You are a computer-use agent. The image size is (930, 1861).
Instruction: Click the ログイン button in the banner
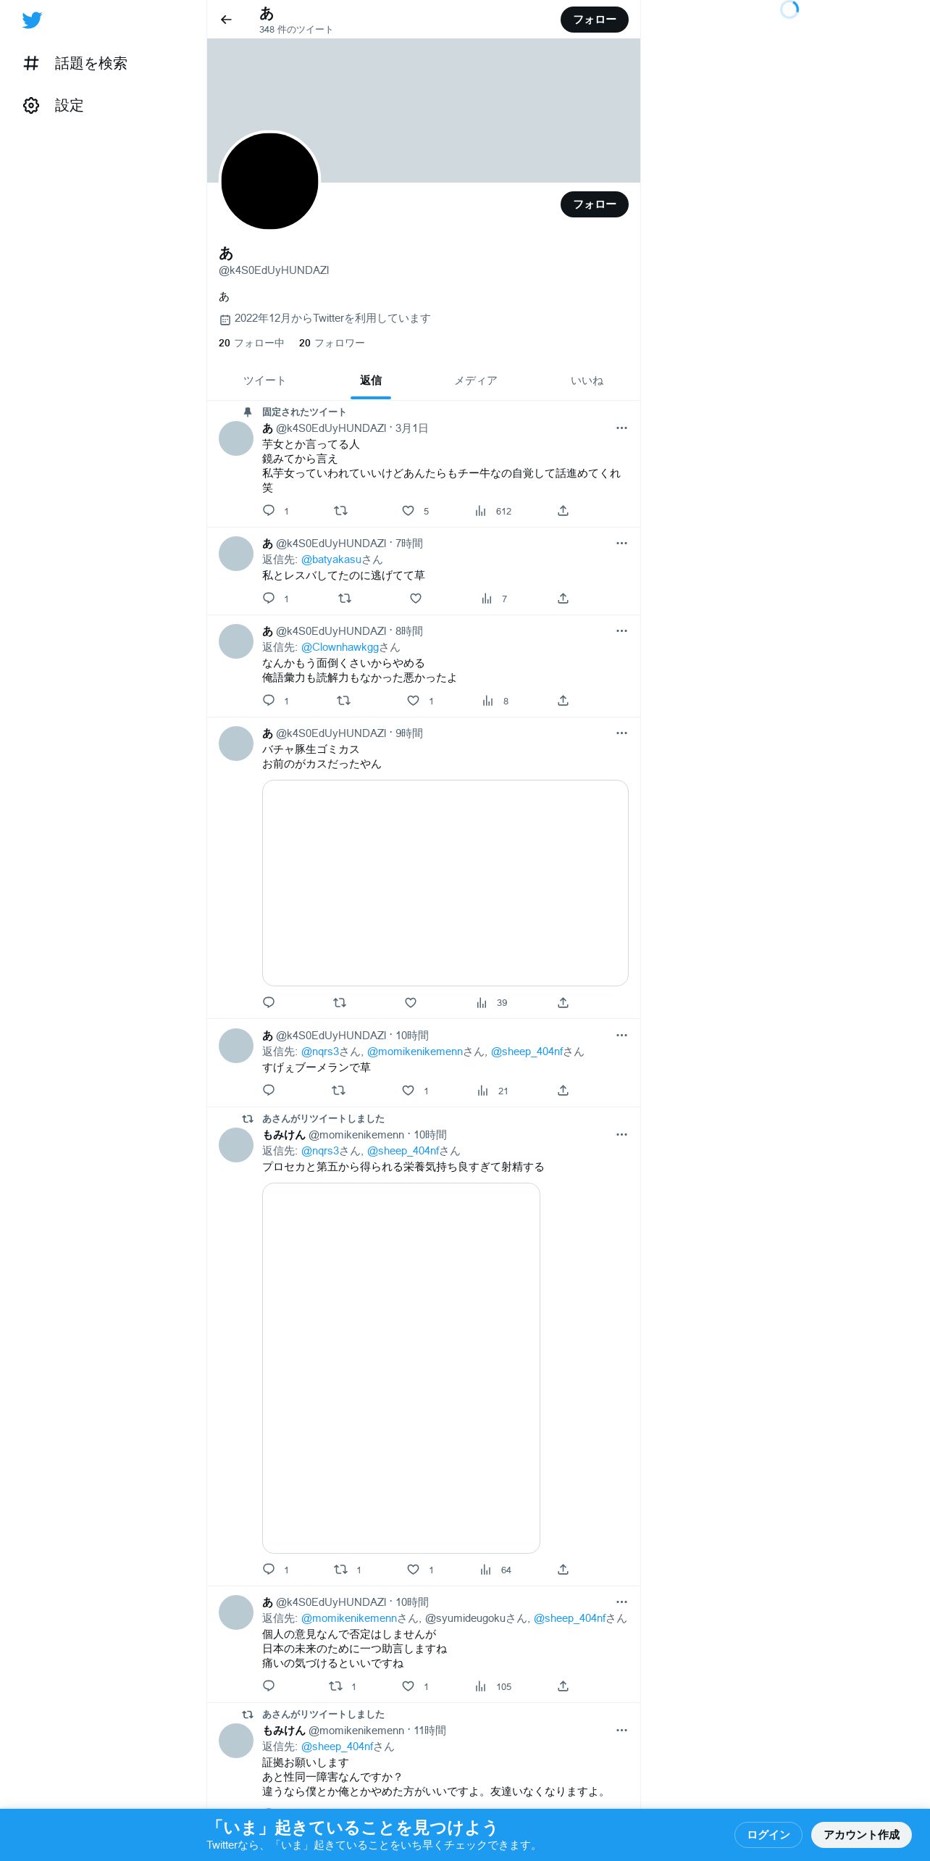coord(768,1835)
